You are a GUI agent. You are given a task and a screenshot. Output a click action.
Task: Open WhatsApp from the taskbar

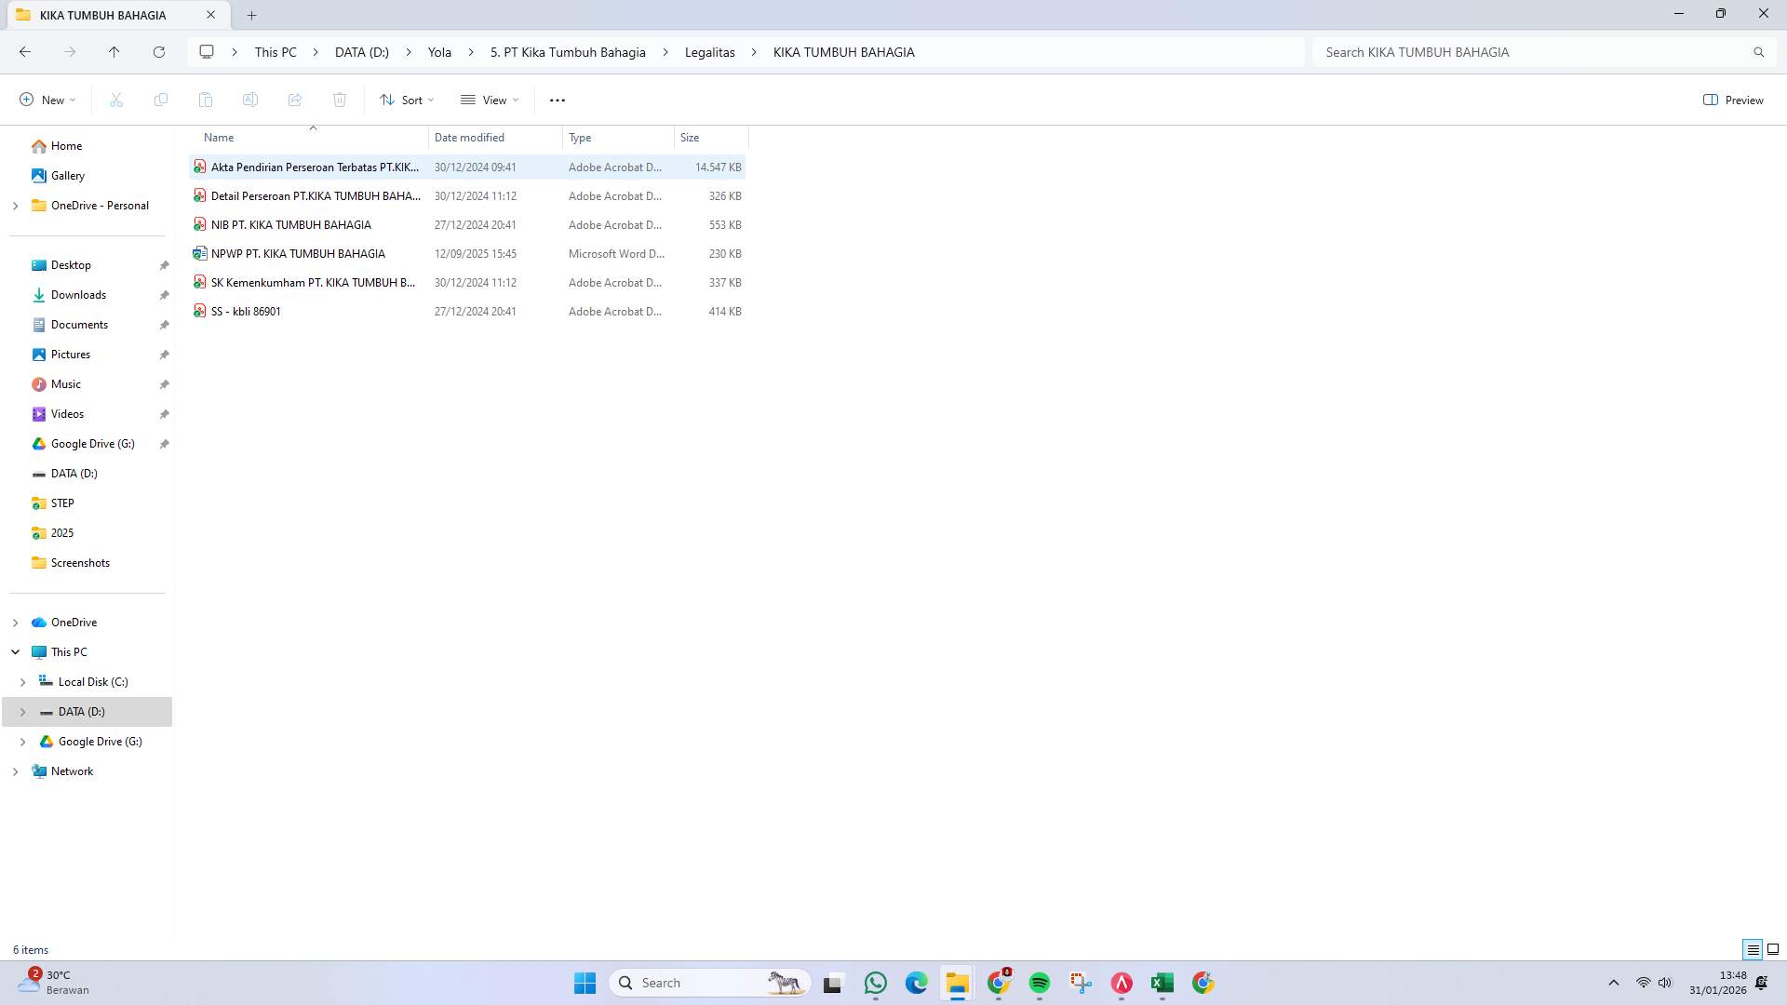click(x=874, y=982)
